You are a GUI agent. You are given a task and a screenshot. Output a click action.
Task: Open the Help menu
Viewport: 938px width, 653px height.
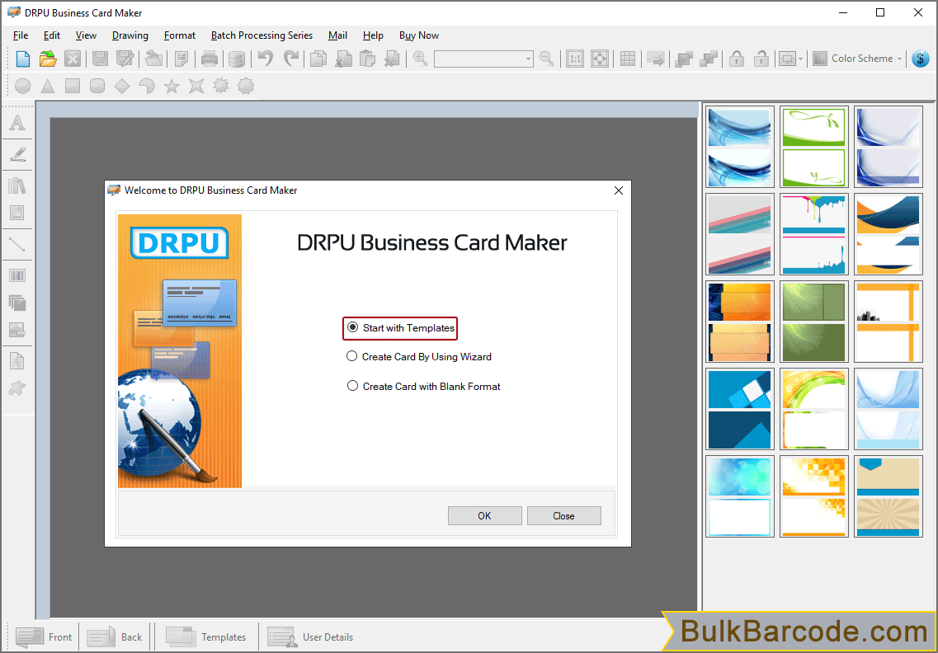click(x=373, y=36)
